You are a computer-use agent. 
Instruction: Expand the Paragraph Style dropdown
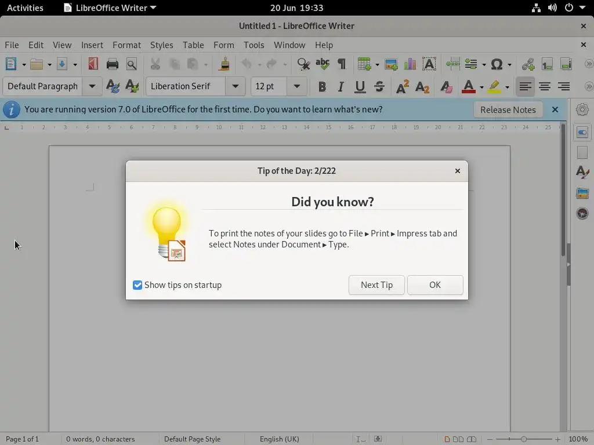[x=92, y=86]
